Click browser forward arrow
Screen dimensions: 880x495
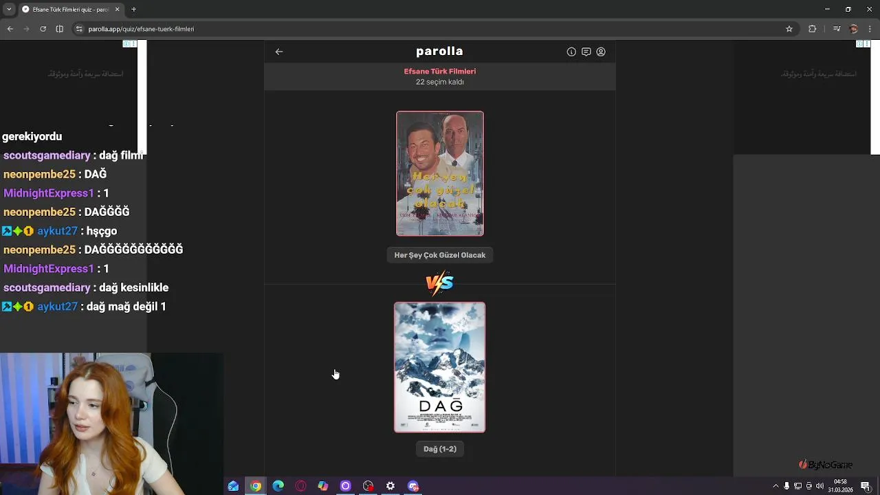tap(26, 29)
